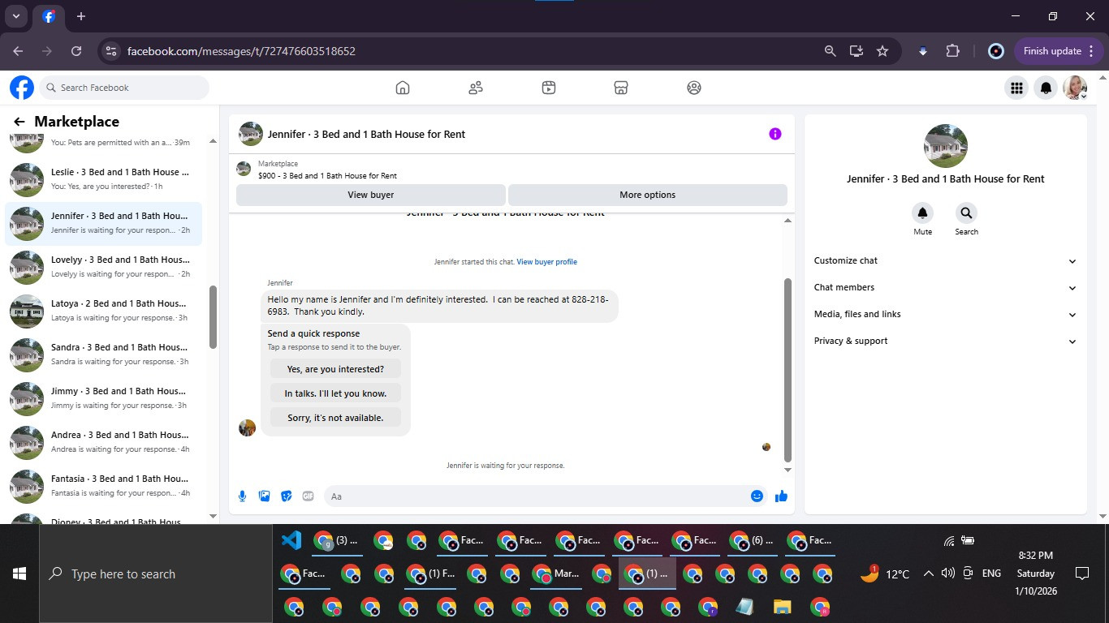Bookmark this page with star icon

(x=882, y=51)
